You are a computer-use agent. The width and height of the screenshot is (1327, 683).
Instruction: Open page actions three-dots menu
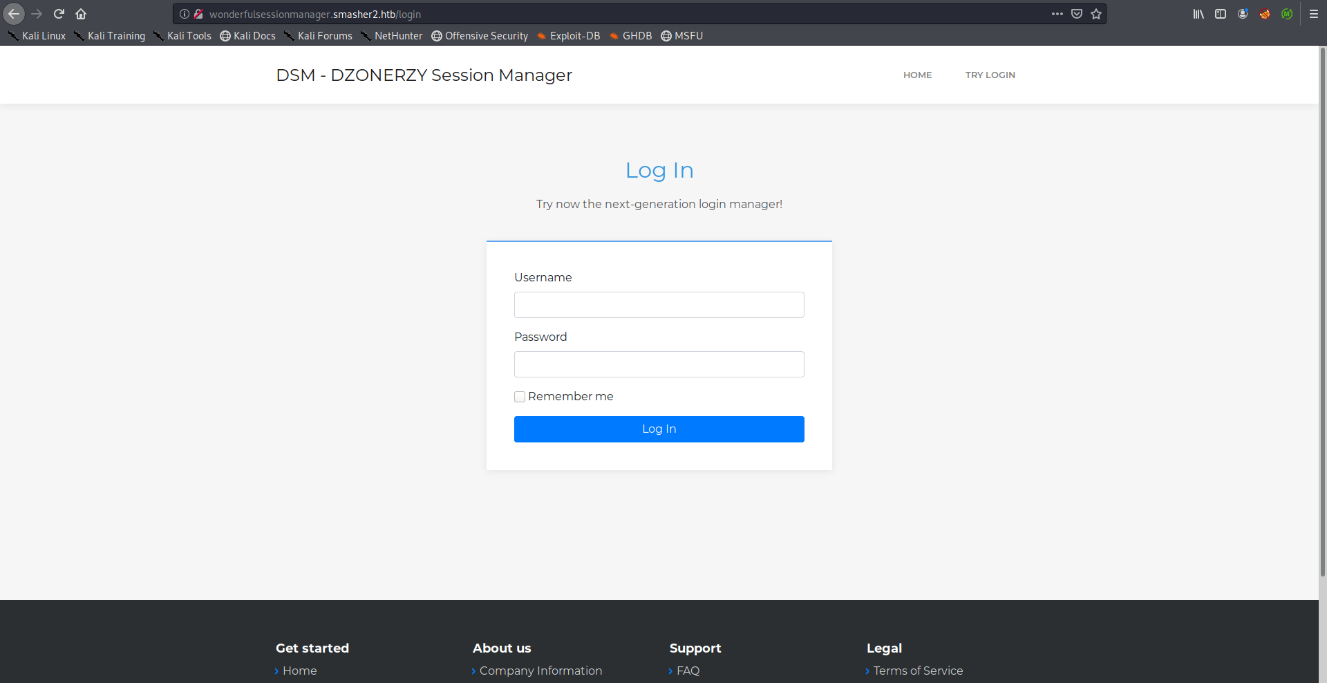click(x=1057, y=14)
